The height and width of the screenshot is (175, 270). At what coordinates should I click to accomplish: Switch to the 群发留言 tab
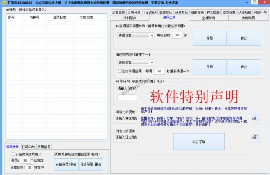tap(213, 13)
